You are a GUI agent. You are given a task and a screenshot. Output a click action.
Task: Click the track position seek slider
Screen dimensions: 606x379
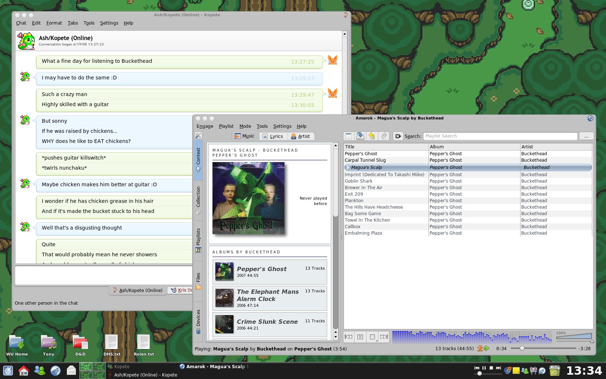click(544, 348)
